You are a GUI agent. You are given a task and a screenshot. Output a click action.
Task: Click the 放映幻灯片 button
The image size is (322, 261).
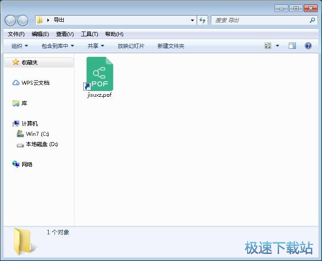coord(131,46)
